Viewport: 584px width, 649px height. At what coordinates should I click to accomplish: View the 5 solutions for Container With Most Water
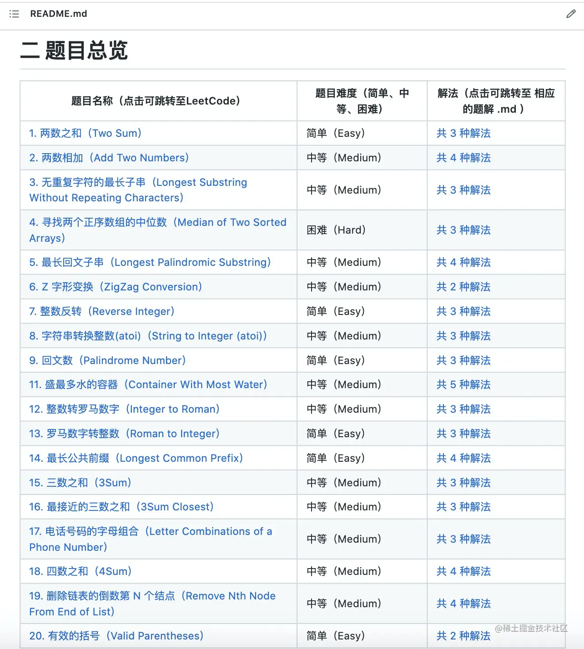[x=463, y=384]
